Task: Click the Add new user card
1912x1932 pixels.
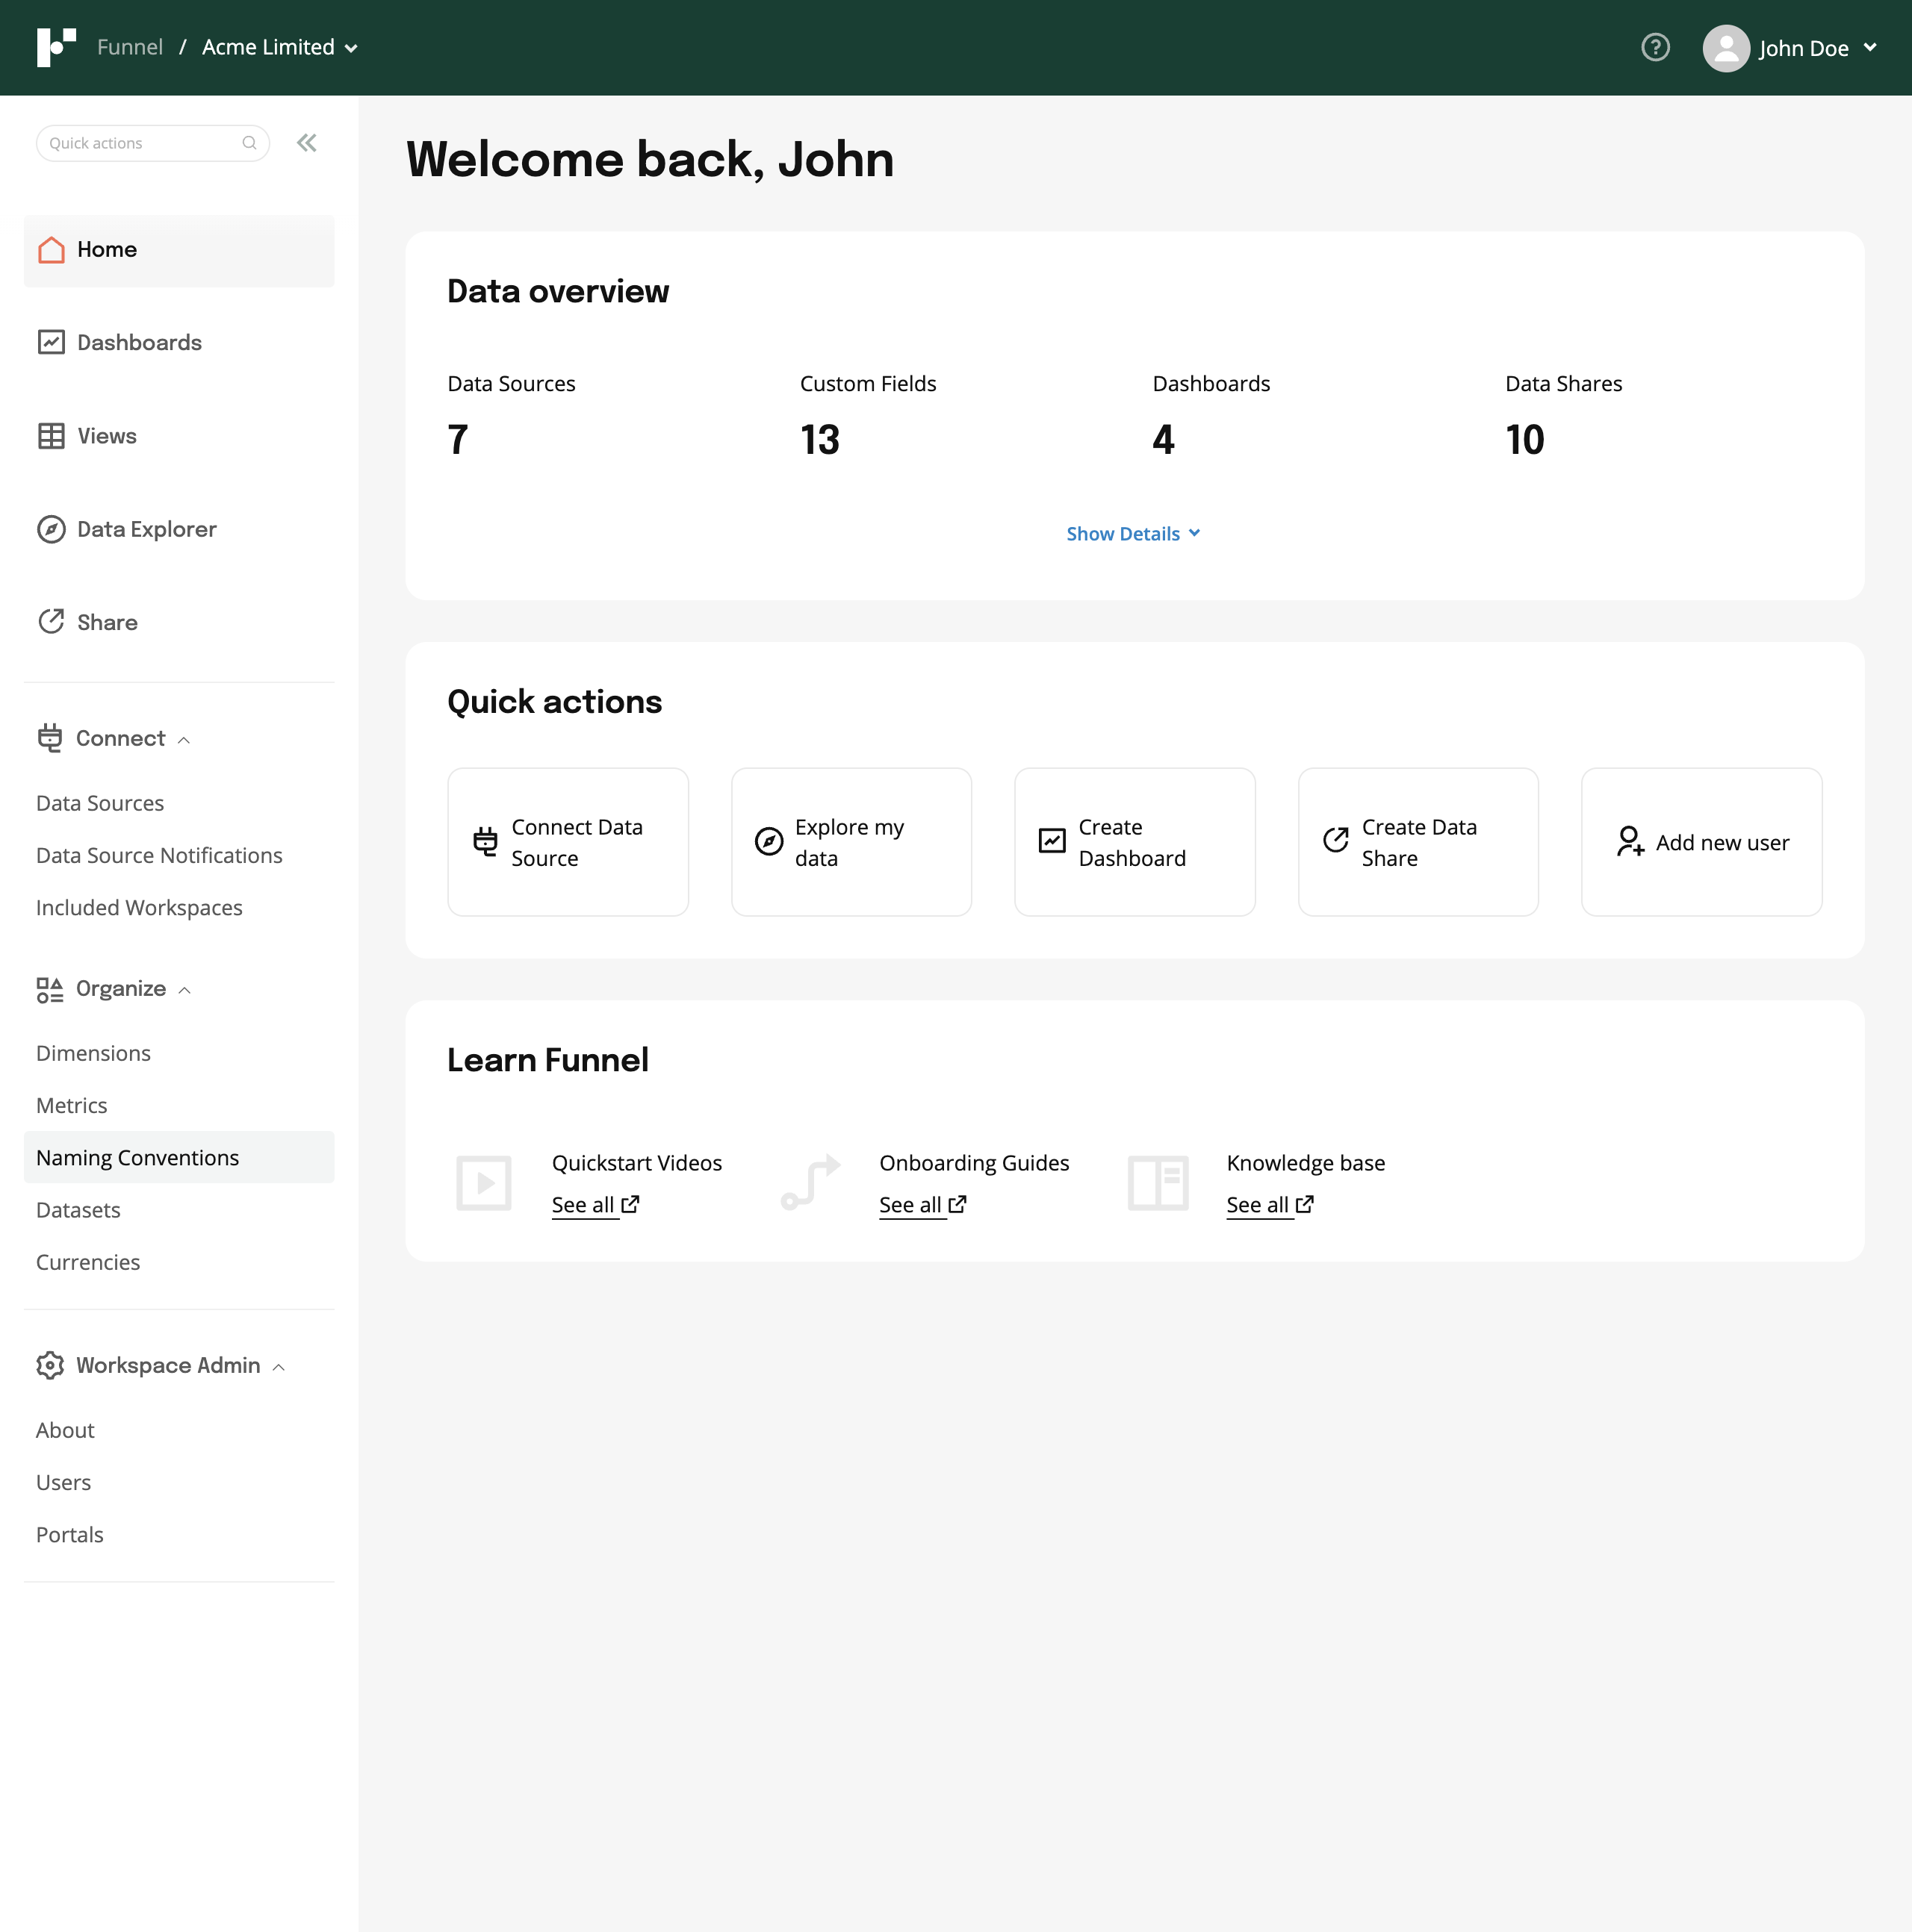Action: coord(1701,842)
